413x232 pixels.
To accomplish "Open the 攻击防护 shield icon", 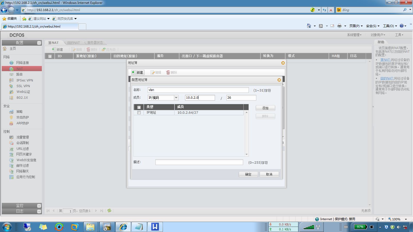I will [x=11, y=117].
